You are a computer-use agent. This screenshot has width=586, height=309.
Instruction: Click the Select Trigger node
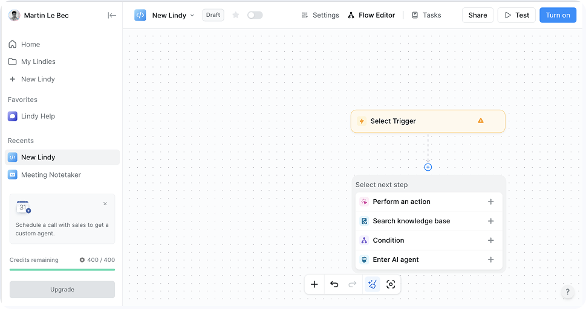coord(428,121)
